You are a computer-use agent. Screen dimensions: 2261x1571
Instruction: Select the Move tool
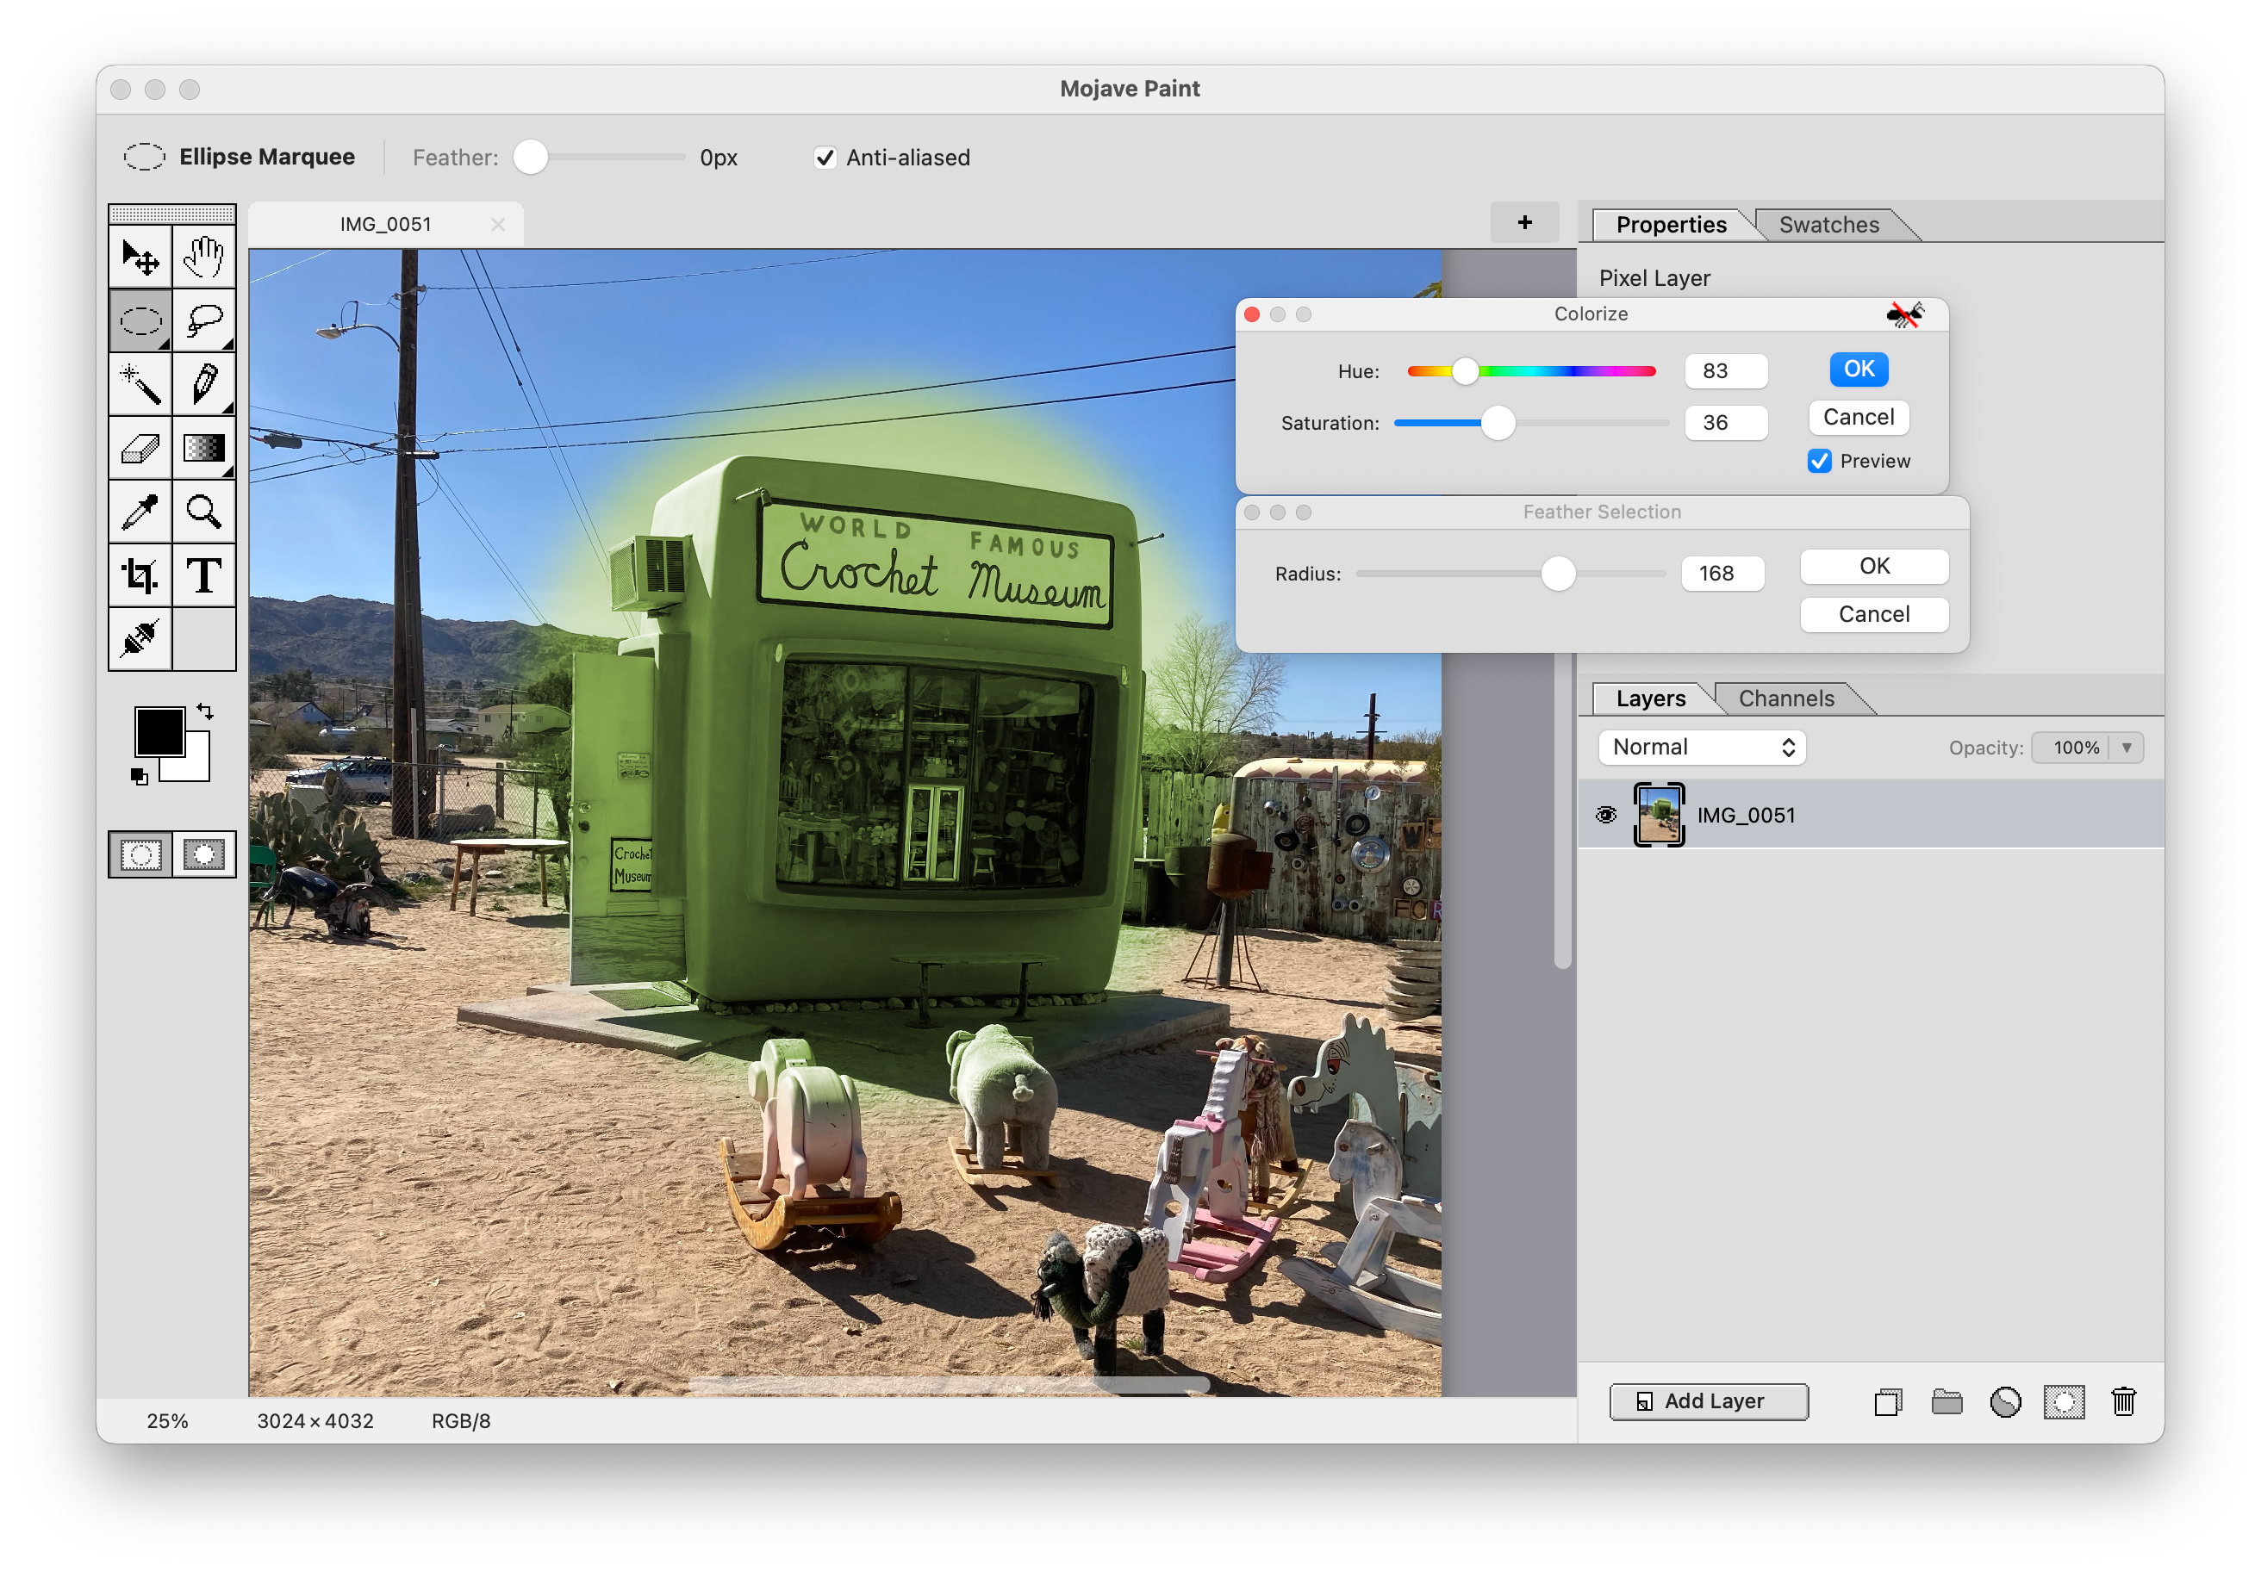[x=140, y=257]
